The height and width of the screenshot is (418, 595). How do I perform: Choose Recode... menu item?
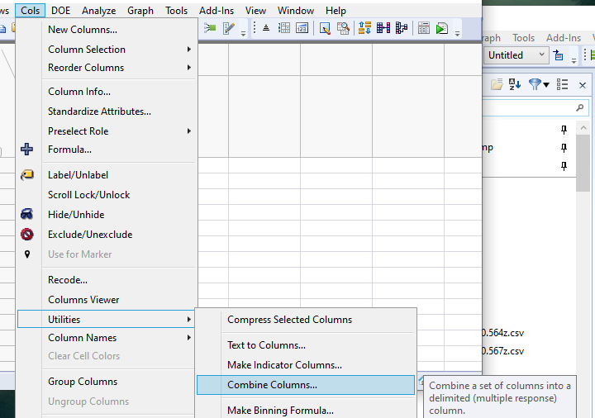[68, 280]
